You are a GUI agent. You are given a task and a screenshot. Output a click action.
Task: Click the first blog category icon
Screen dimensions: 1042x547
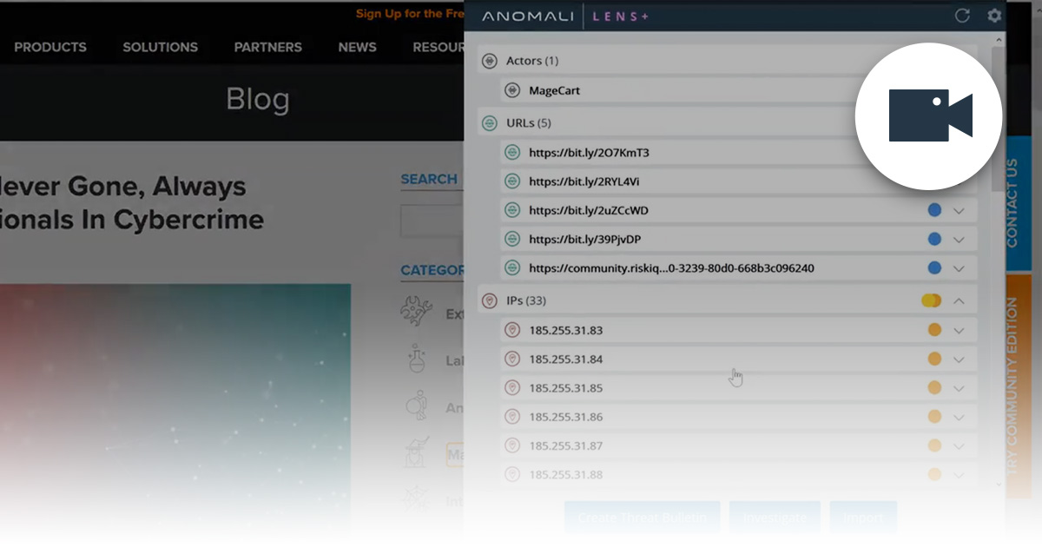[x=417, y=311]
